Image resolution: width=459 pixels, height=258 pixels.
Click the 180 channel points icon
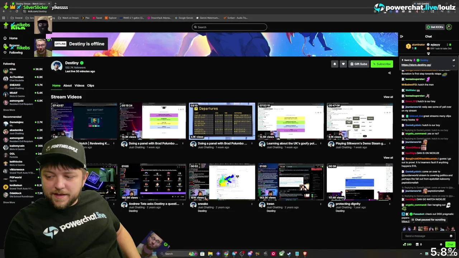click(405, 244)
